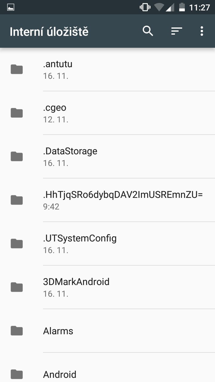The height and width of the screenshot is (382, 215).
Task: Tap the folder icon beside .antutu
Action: 17,69
